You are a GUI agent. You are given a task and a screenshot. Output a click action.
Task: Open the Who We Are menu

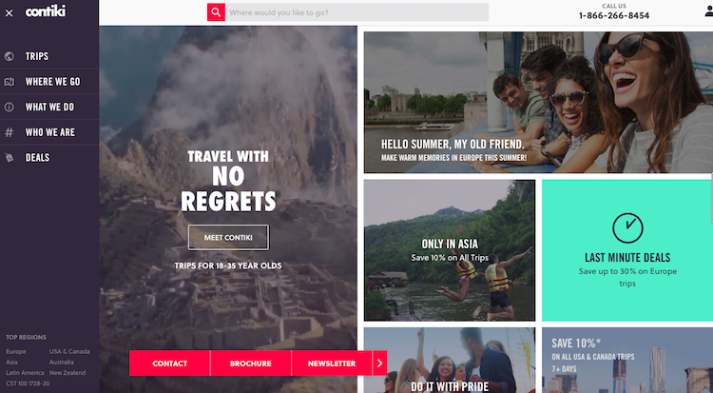tap(49, 132)
